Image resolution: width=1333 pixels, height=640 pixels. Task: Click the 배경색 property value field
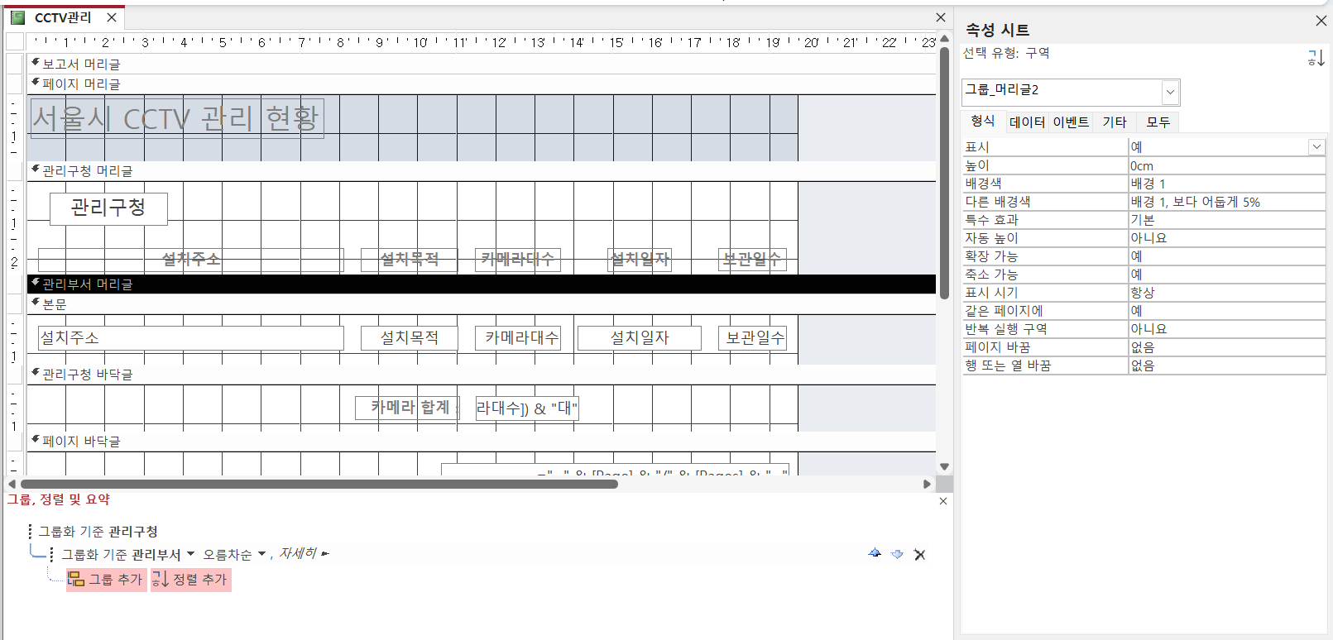point(1226,184)
